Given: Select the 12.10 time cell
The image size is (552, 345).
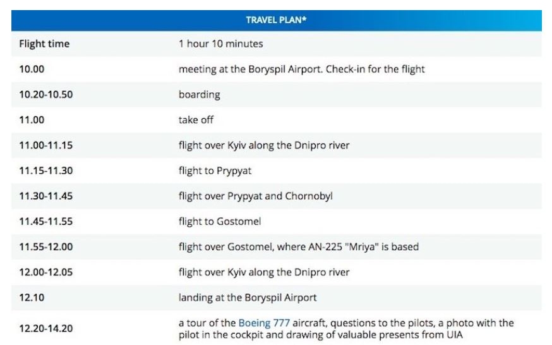Looking at the screenshot, I should click(x=29, y=297).
